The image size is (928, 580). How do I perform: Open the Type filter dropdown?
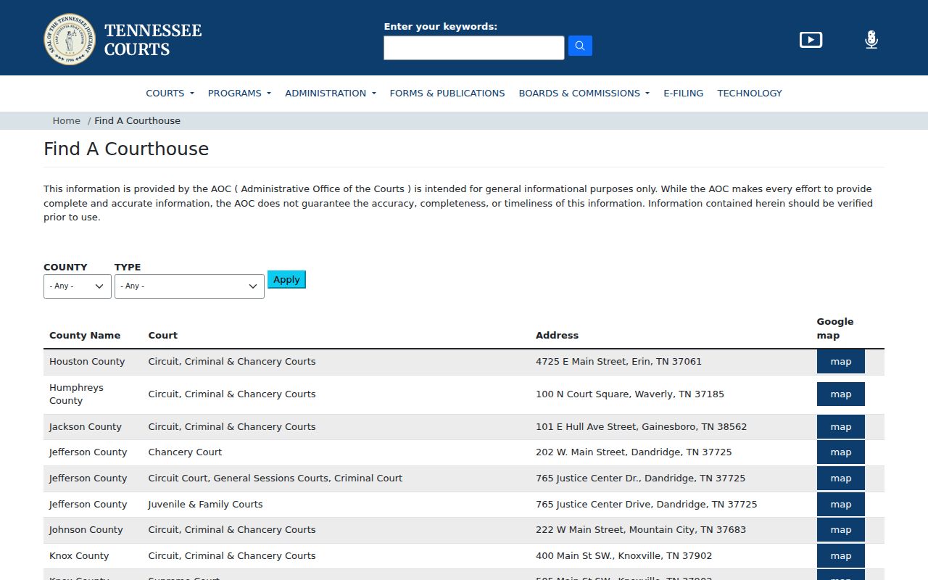point(189,286)
